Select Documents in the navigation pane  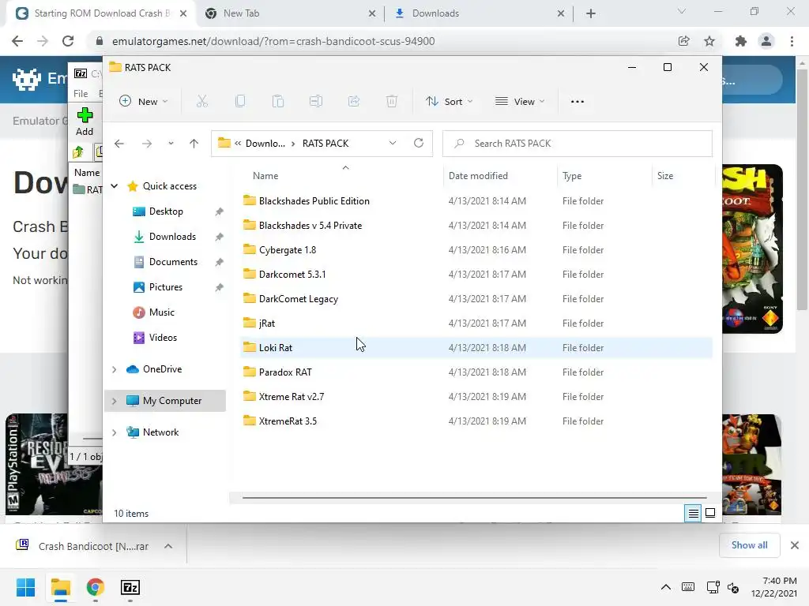pyautogui.click(x=173, y=262)
